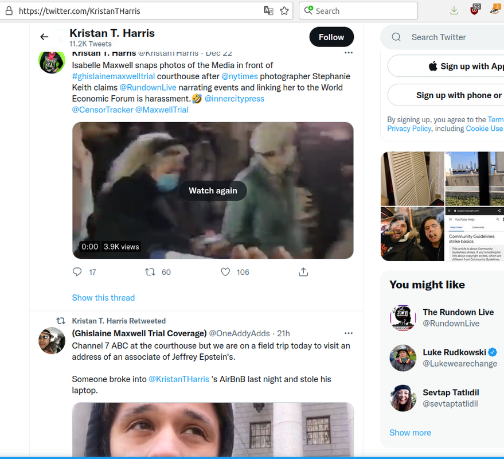
Task: Open the city skyline media thumbnail
Action: tap(474, 178)
